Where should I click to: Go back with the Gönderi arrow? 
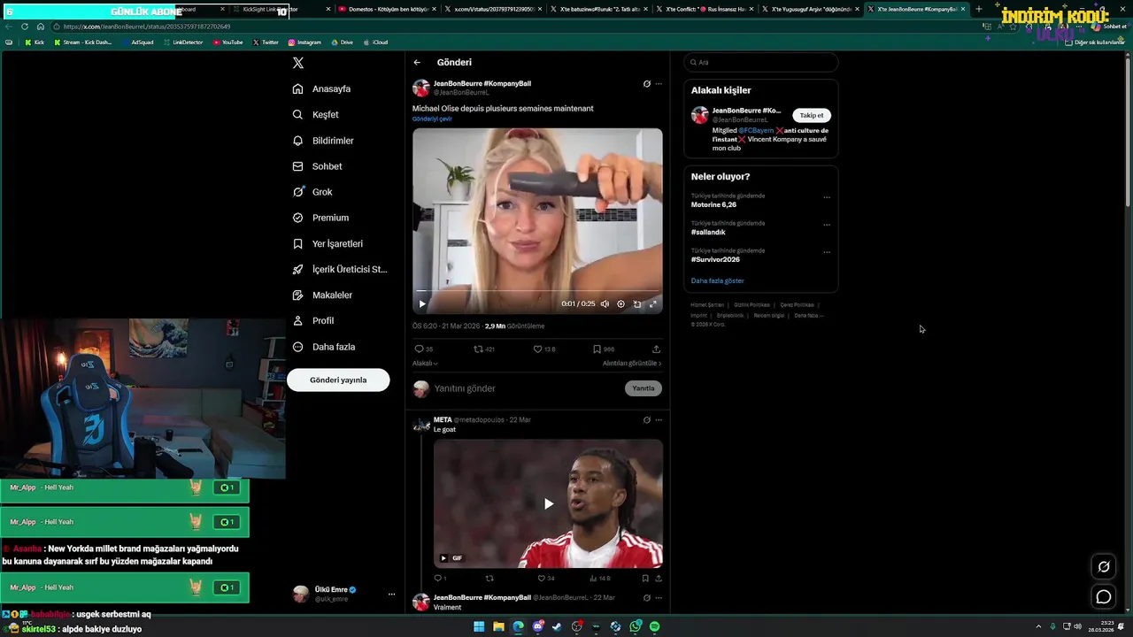(417, 62)
